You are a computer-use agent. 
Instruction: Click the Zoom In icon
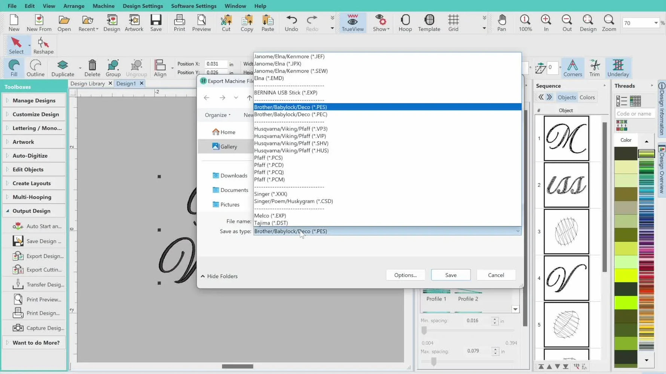click(546, 23)
